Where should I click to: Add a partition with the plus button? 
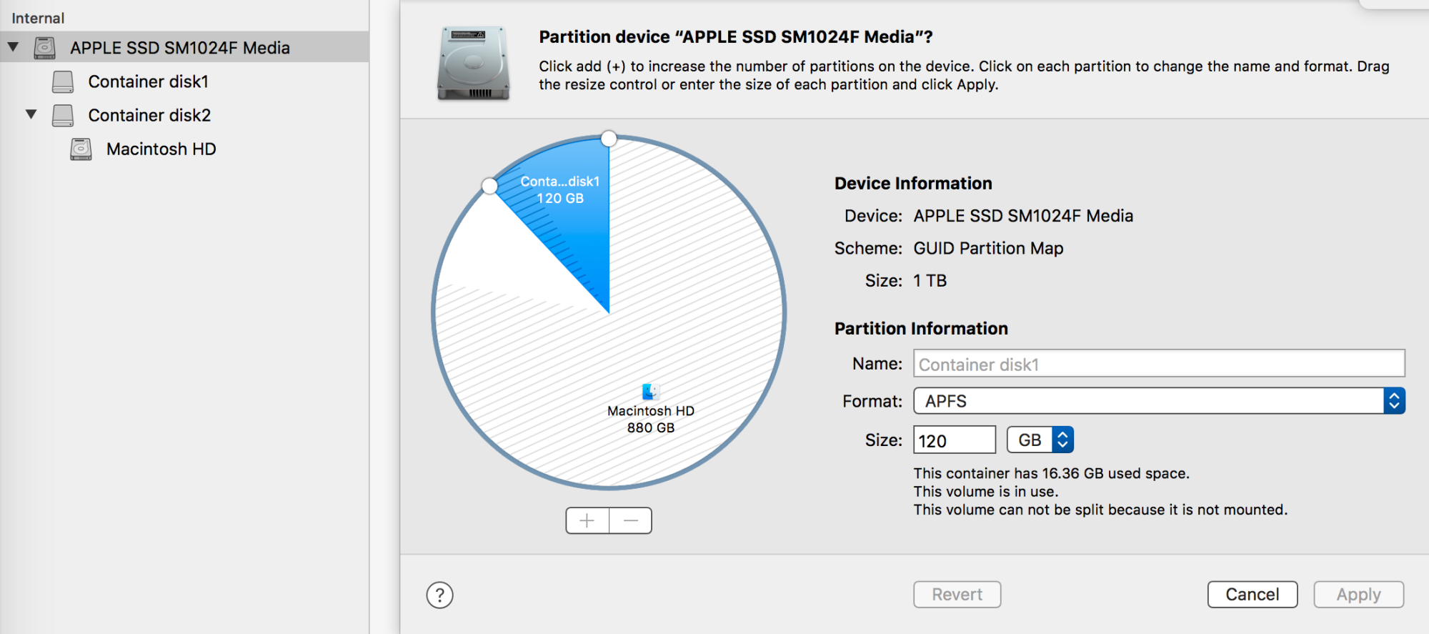tap(587, 520)
